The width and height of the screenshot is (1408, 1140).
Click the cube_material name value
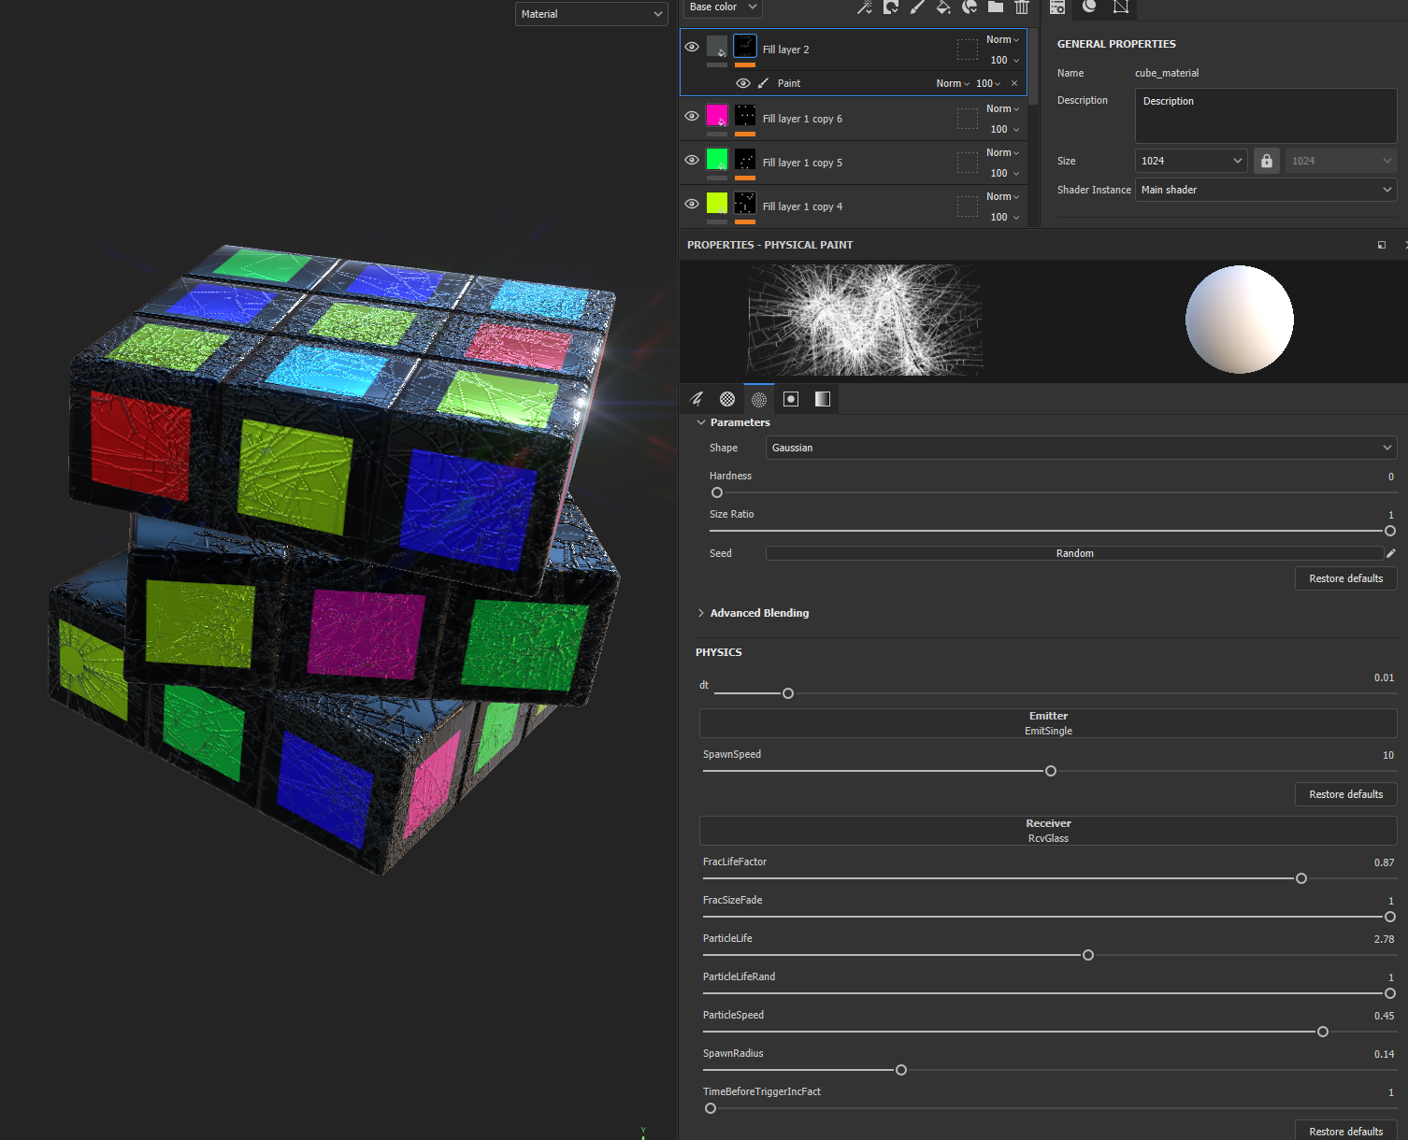tap(1167, 73)
